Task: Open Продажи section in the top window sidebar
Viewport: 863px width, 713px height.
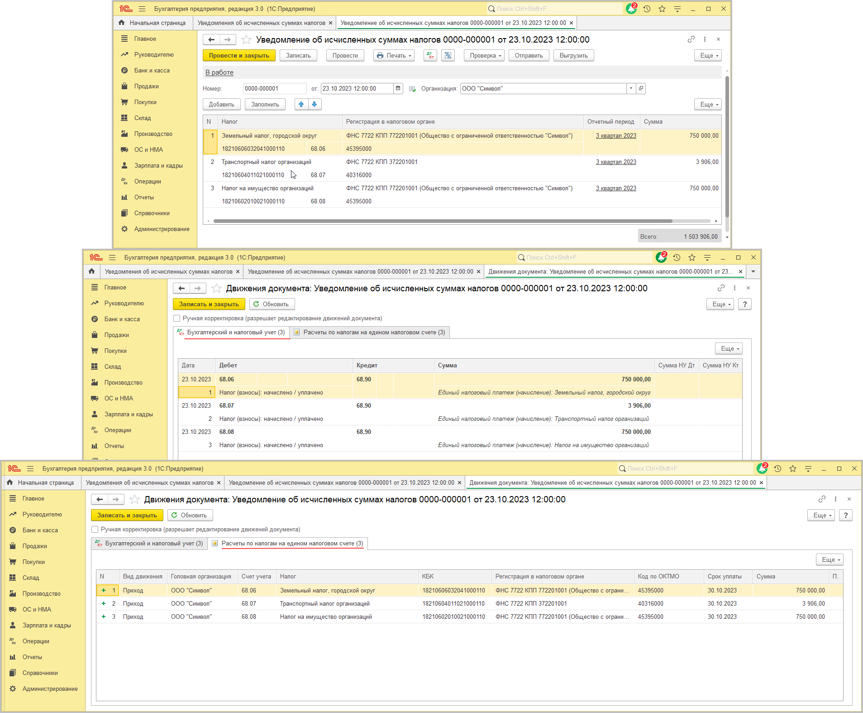Action: (x=146, y=87)
